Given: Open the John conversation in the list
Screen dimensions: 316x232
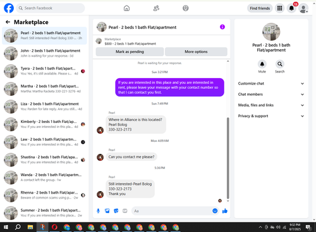Looking at the screenshot, I should [44, 53].
